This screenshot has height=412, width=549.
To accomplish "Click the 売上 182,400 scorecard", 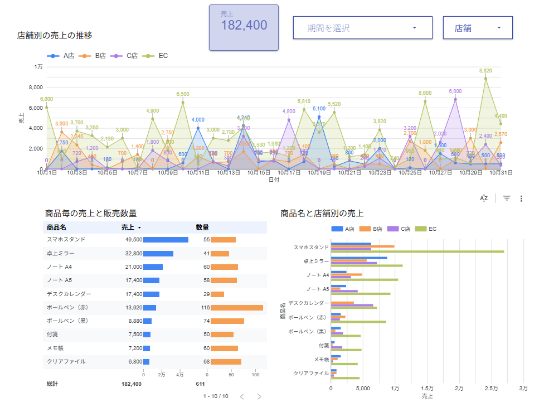I will click(244, 28).
